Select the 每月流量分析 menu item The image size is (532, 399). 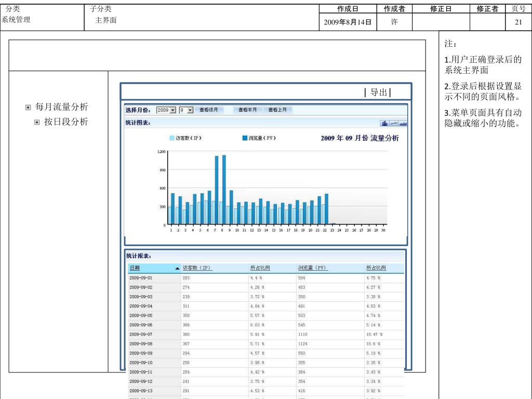(61, 108)
